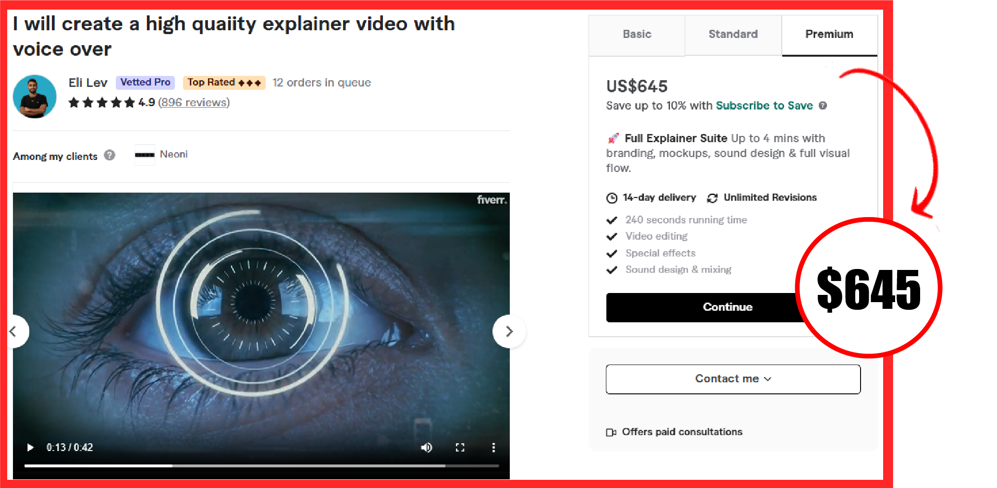Click the Neoni client logo
The width and height of the screenshot is (997, 488).
pyautogui.click(x=145, y=155)
